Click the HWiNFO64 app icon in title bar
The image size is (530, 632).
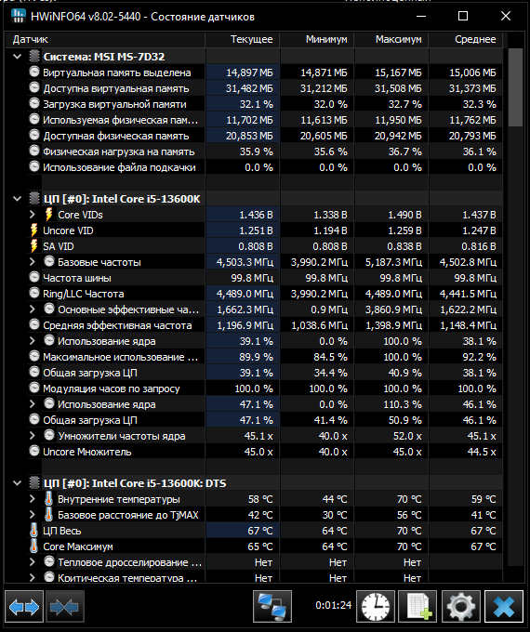(x=19, y=16)
